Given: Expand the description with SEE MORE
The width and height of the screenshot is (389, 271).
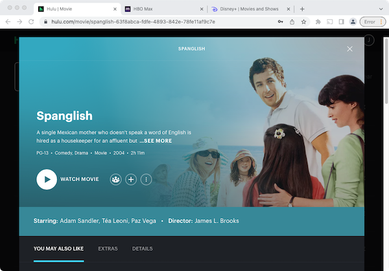Looking at the screenshot, I should tap(156, 141).
